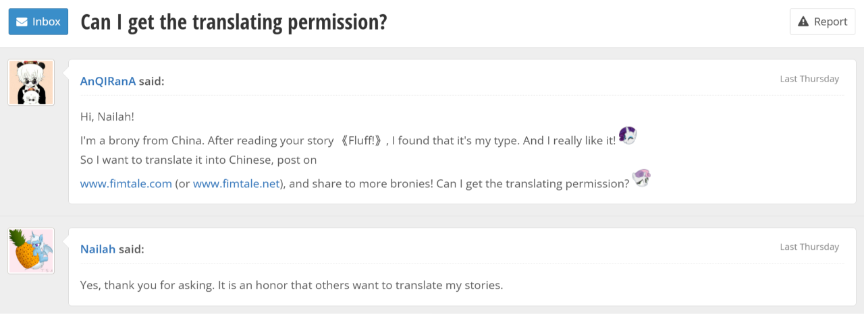Click the warning triangle icon beside Report

pos(803,22)
